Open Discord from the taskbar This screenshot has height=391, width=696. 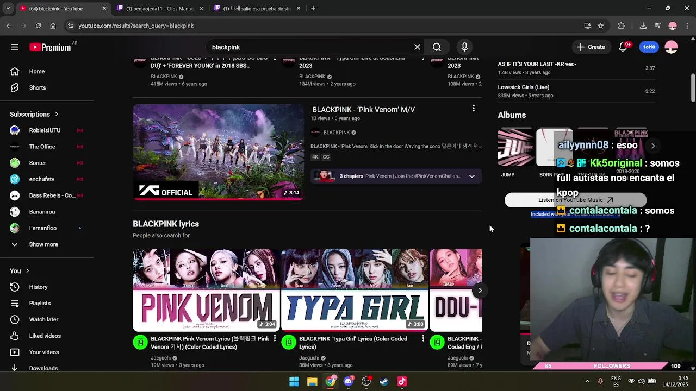[x=349, y=381]
